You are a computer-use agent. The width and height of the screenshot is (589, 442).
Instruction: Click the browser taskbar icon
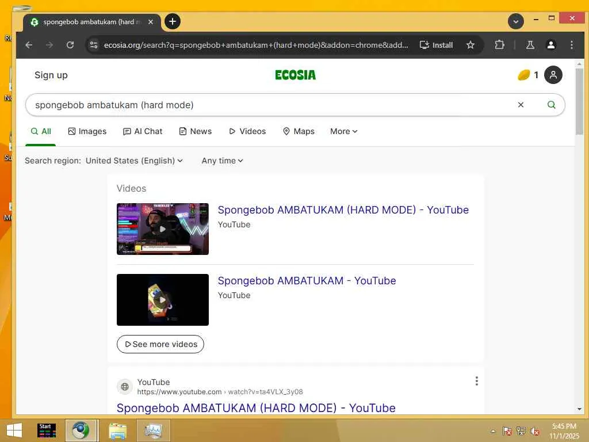pos(82,430)
